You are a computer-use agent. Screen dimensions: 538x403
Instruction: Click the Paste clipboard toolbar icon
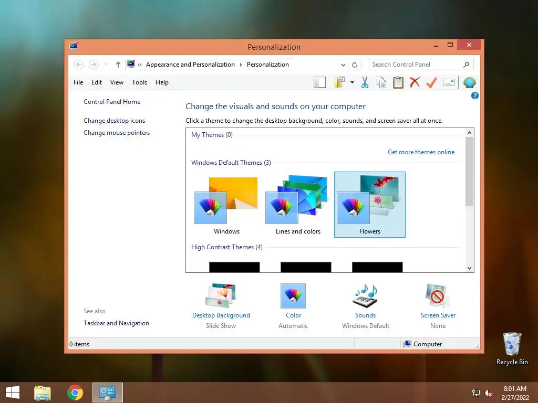pos(398,82)
